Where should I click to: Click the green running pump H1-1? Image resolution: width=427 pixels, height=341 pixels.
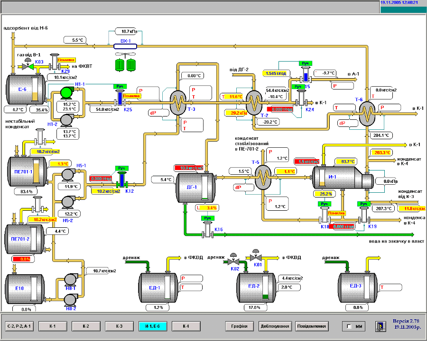click(65, 94)
